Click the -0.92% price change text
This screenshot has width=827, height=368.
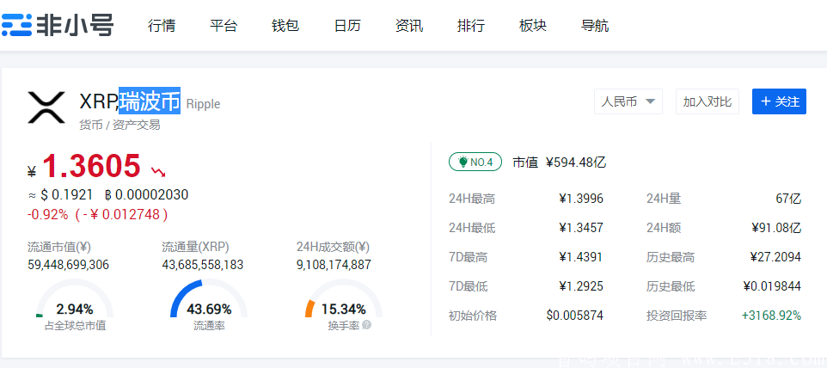click(x=47, y=215)
